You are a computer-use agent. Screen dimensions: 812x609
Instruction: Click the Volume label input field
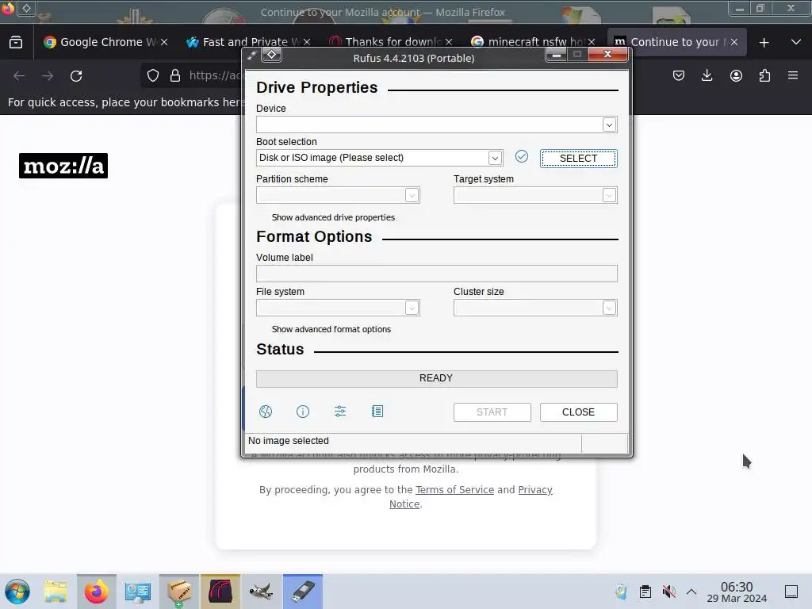437,274
